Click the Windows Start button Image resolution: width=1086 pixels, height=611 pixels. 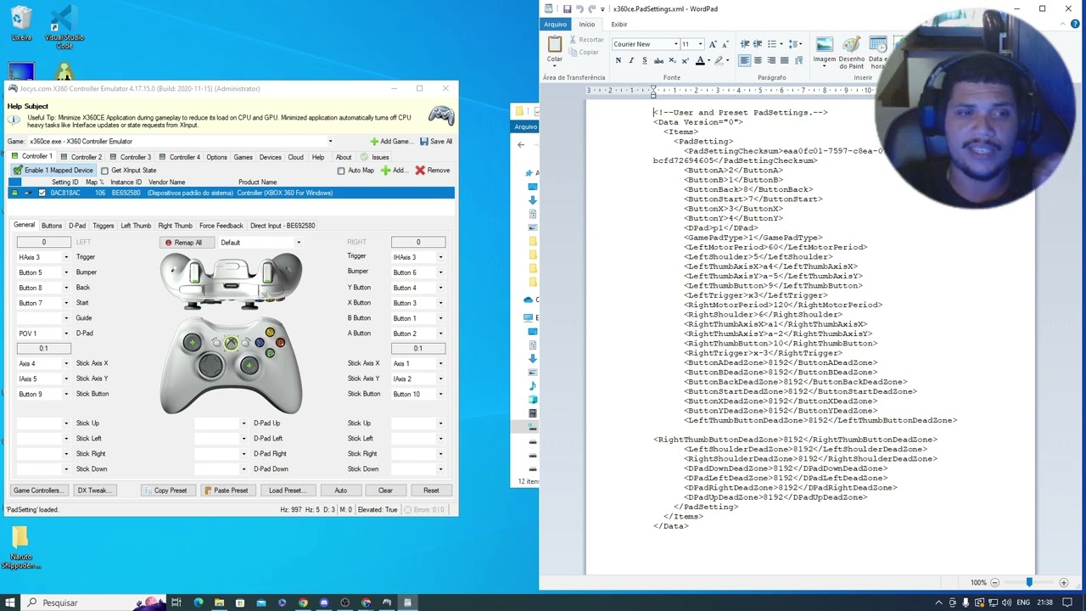pos(9,603)
